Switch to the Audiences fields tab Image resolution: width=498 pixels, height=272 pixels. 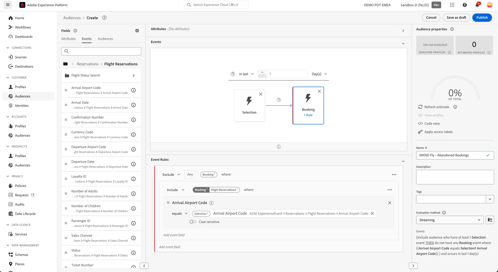click(x=105, y=39)
